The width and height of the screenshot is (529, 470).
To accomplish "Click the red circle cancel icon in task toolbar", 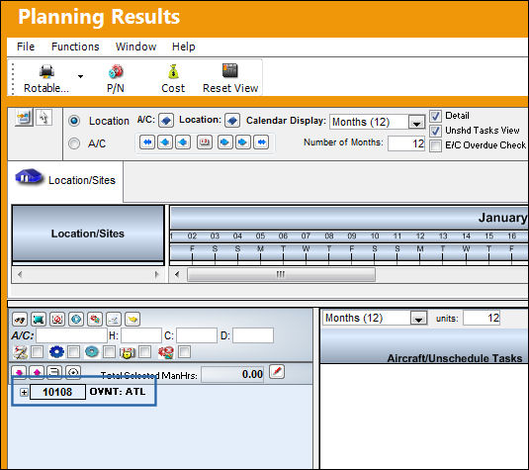I will (57, 319).
